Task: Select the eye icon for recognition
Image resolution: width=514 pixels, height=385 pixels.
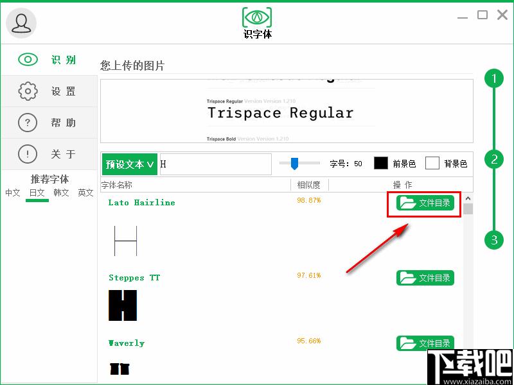Action: tap(28, 60)
